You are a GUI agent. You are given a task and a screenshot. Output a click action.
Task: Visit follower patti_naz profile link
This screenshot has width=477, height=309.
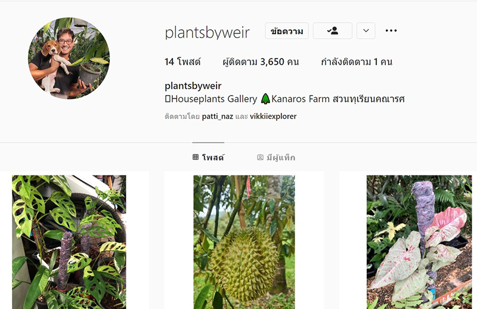point(218,116)
